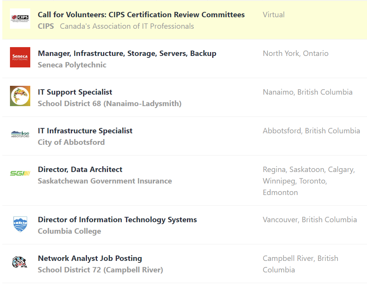367x290 pixels.
Task: Click the School District 68 salmon logo
Action: click(20, 96)
